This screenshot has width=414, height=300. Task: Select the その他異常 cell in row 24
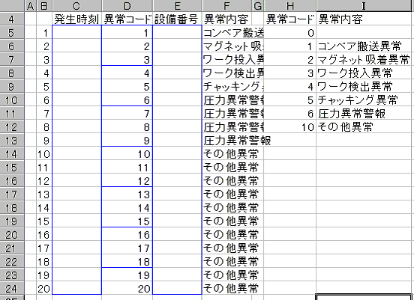227,289
